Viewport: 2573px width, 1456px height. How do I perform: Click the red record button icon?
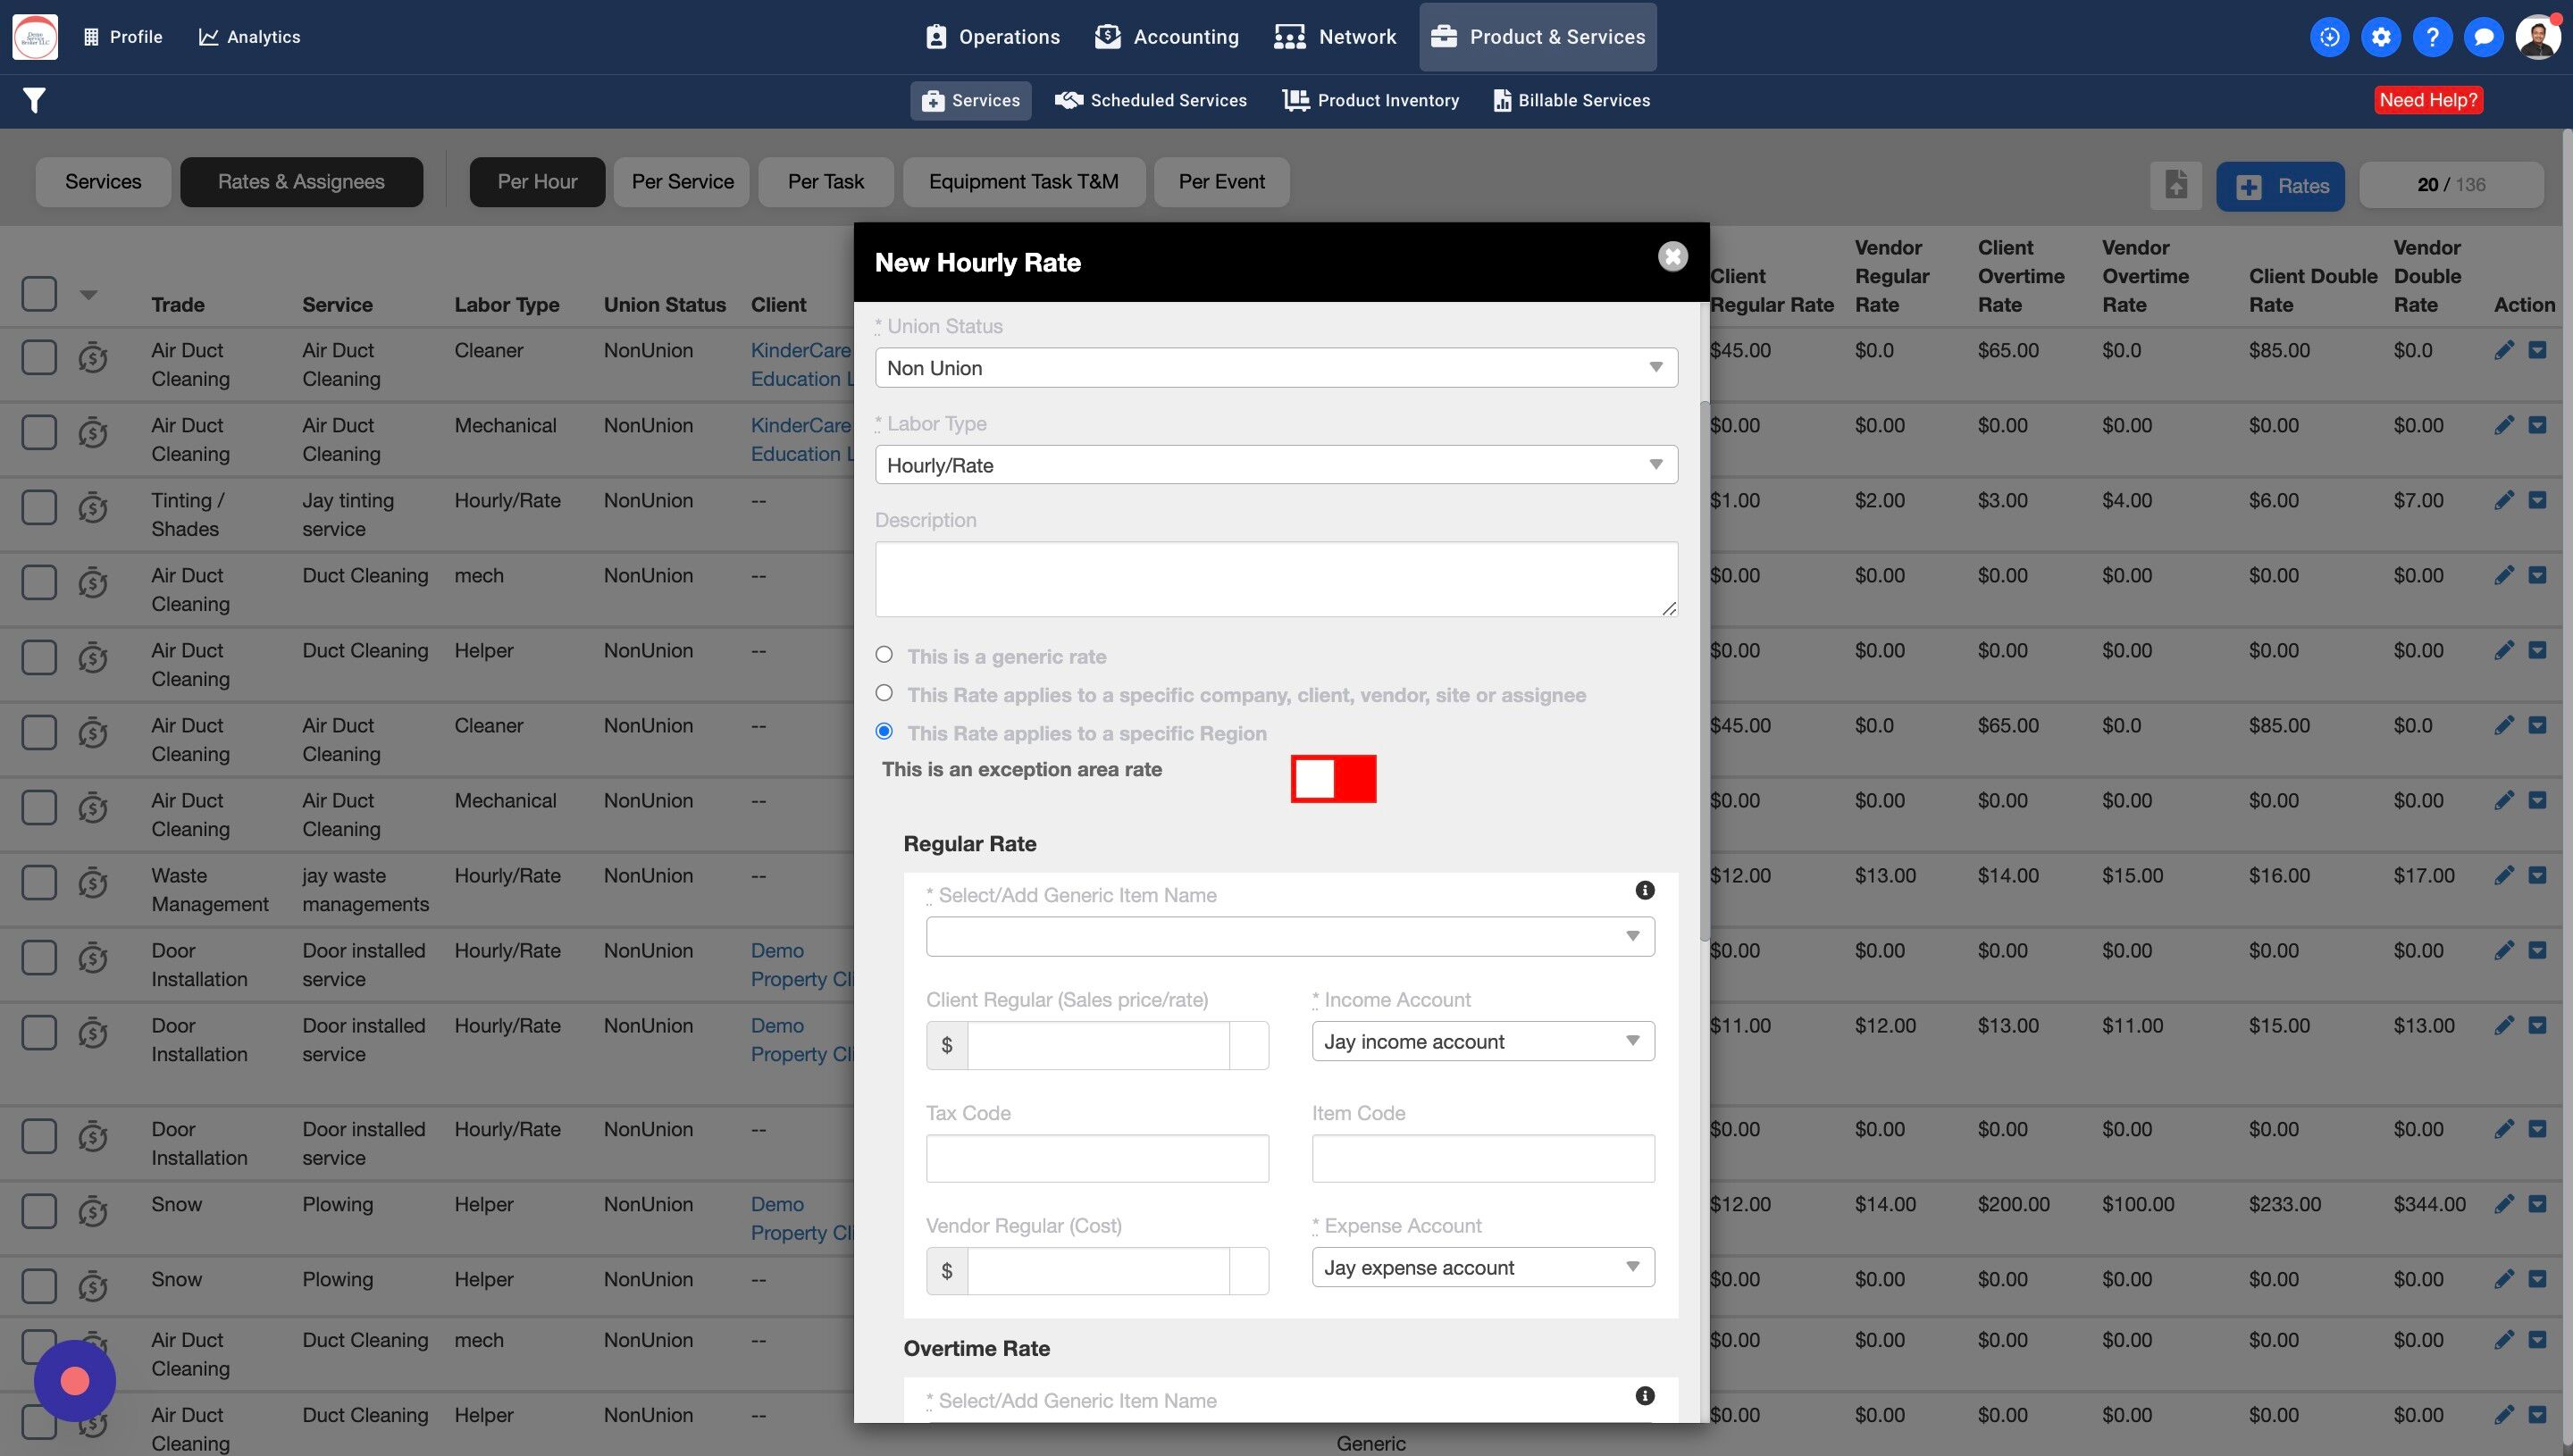click(x=75, y=1381)
